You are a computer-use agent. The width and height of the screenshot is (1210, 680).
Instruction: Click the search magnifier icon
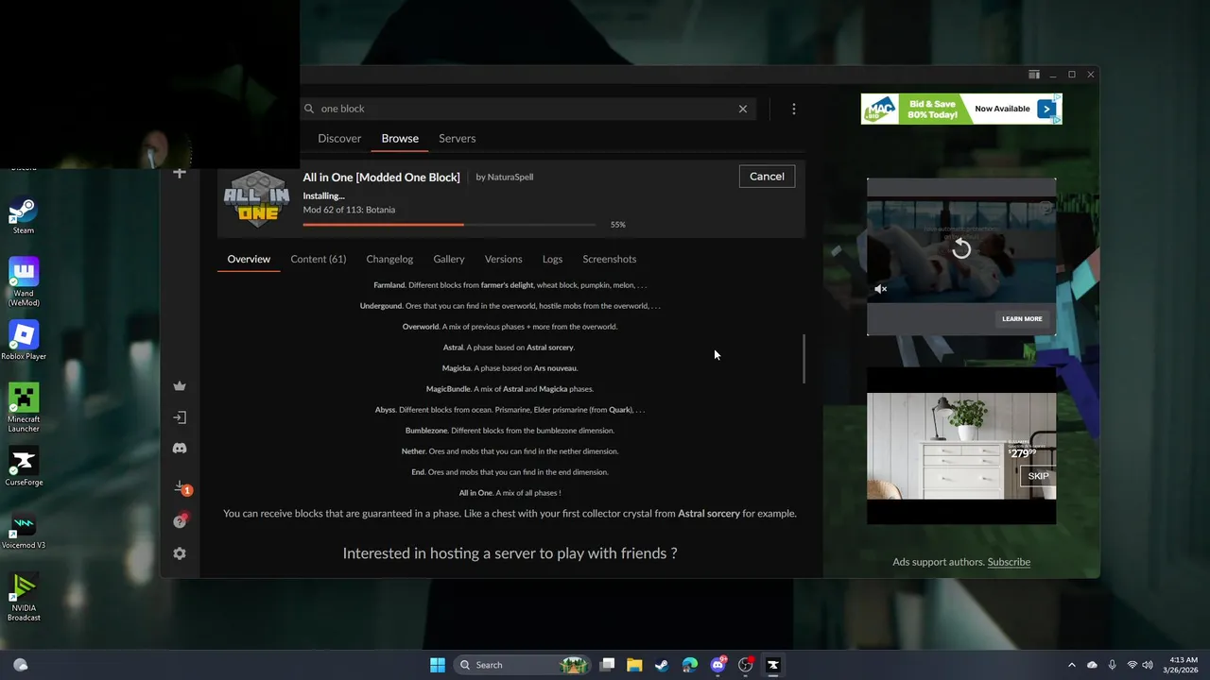pyautogui.click(x=309, y=109)
